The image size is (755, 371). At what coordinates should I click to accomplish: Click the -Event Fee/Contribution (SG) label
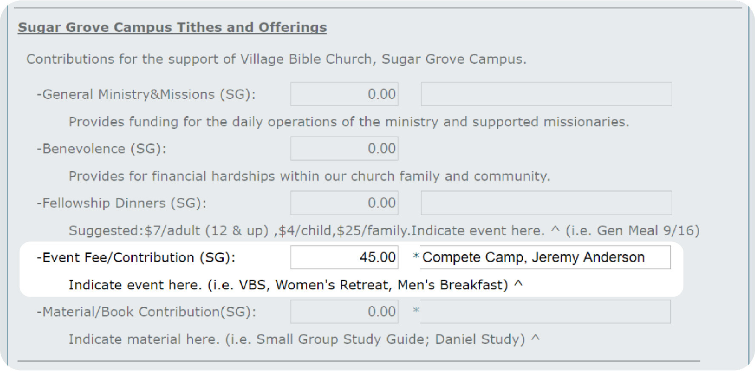(136, 258)
